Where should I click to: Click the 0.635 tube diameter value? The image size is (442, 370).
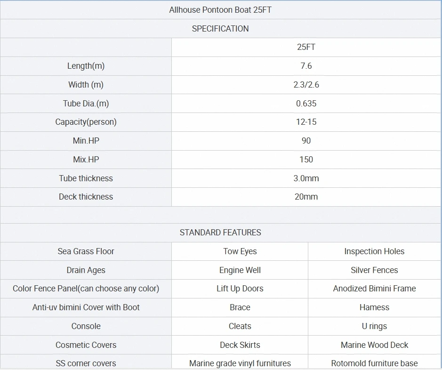point(306,104)
